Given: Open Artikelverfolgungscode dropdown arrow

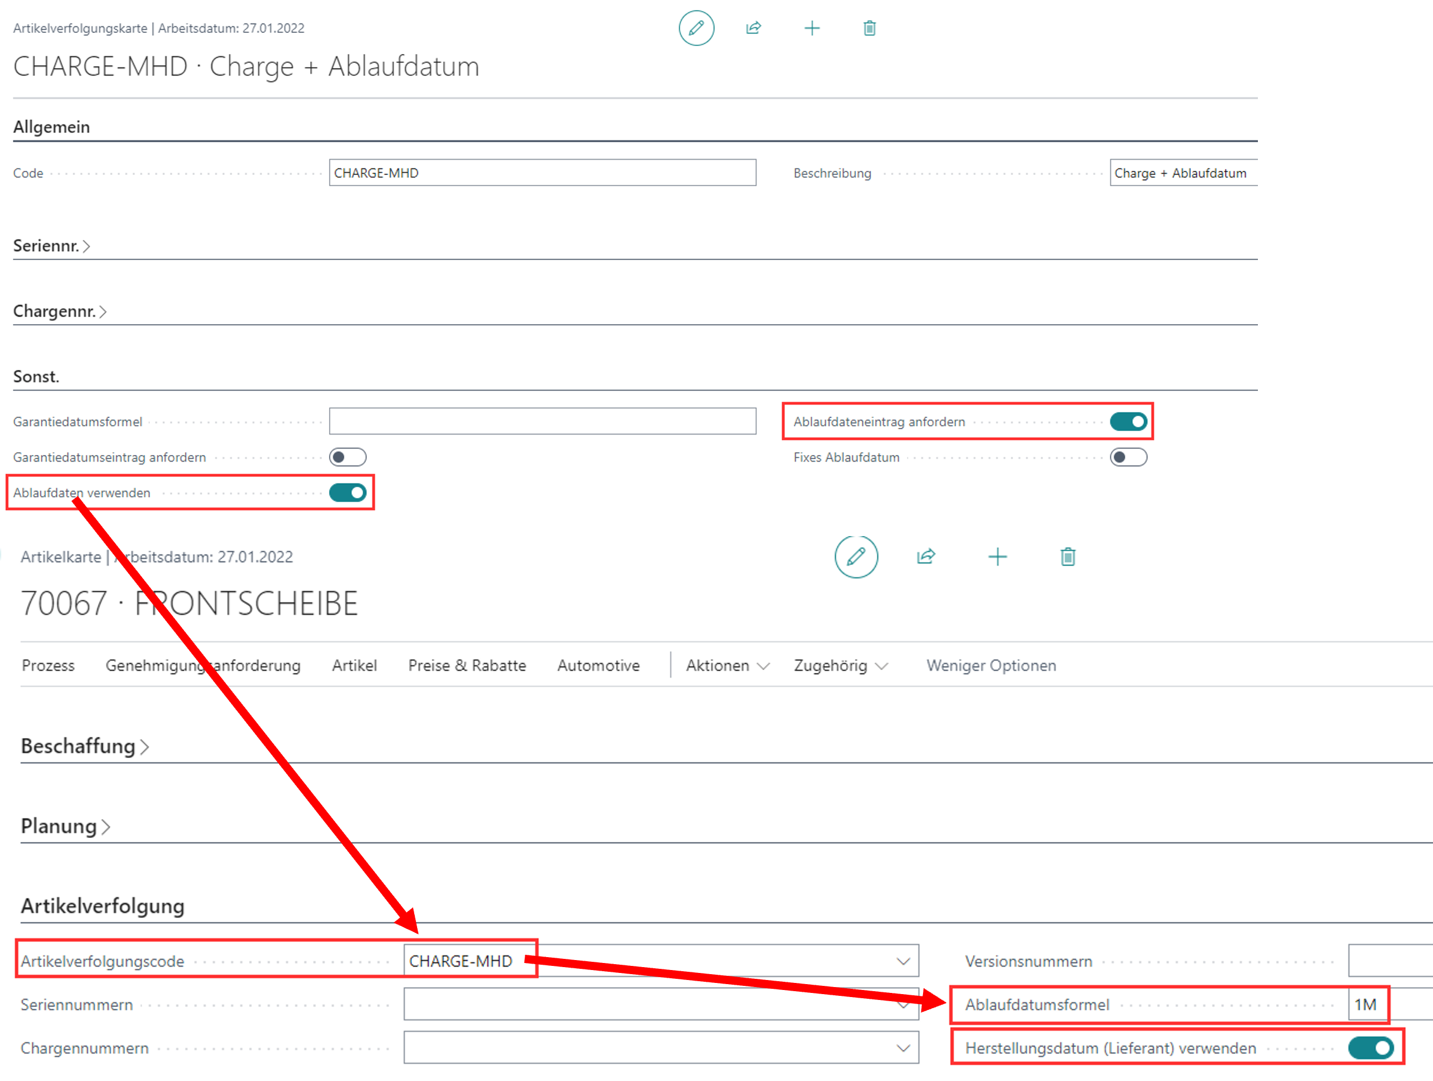Looking at the screenshot, I should [x=902, y=961].
